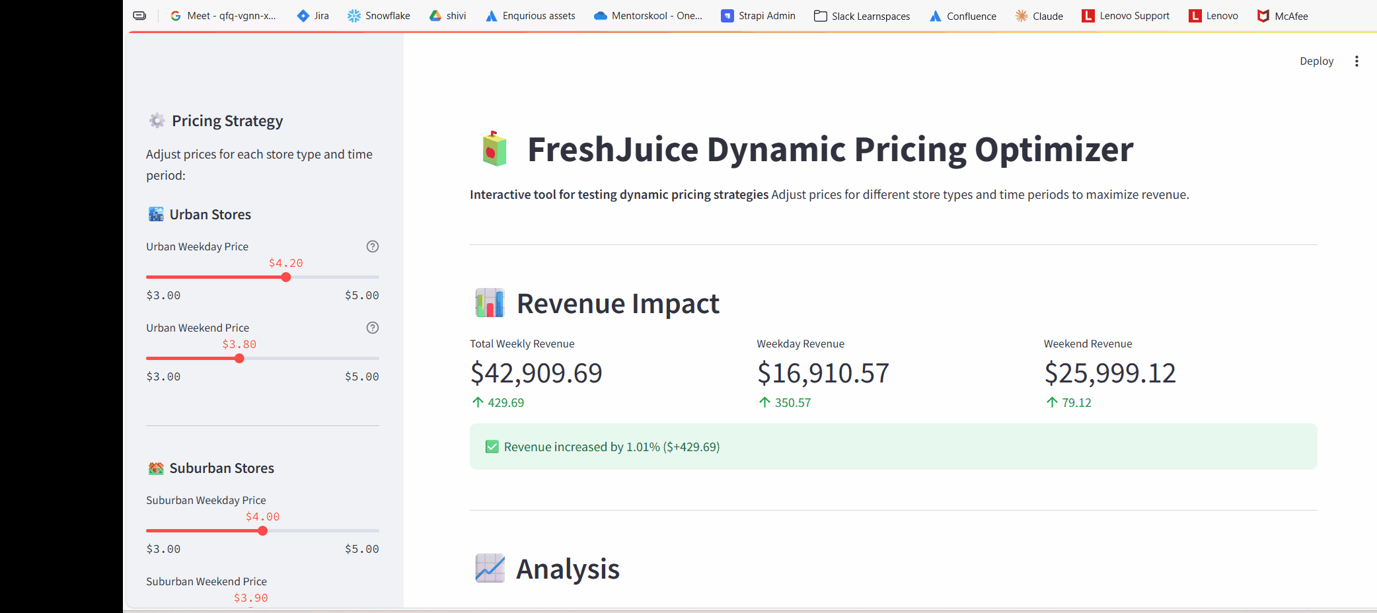1377x613 pixels.
Task: Click the Urban Weekend Price slider handle
Action: point(239,358)
